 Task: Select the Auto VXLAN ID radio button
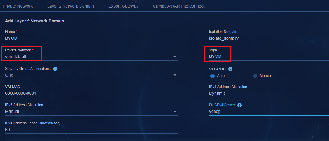pyautogui.click(x=212, y=76)
